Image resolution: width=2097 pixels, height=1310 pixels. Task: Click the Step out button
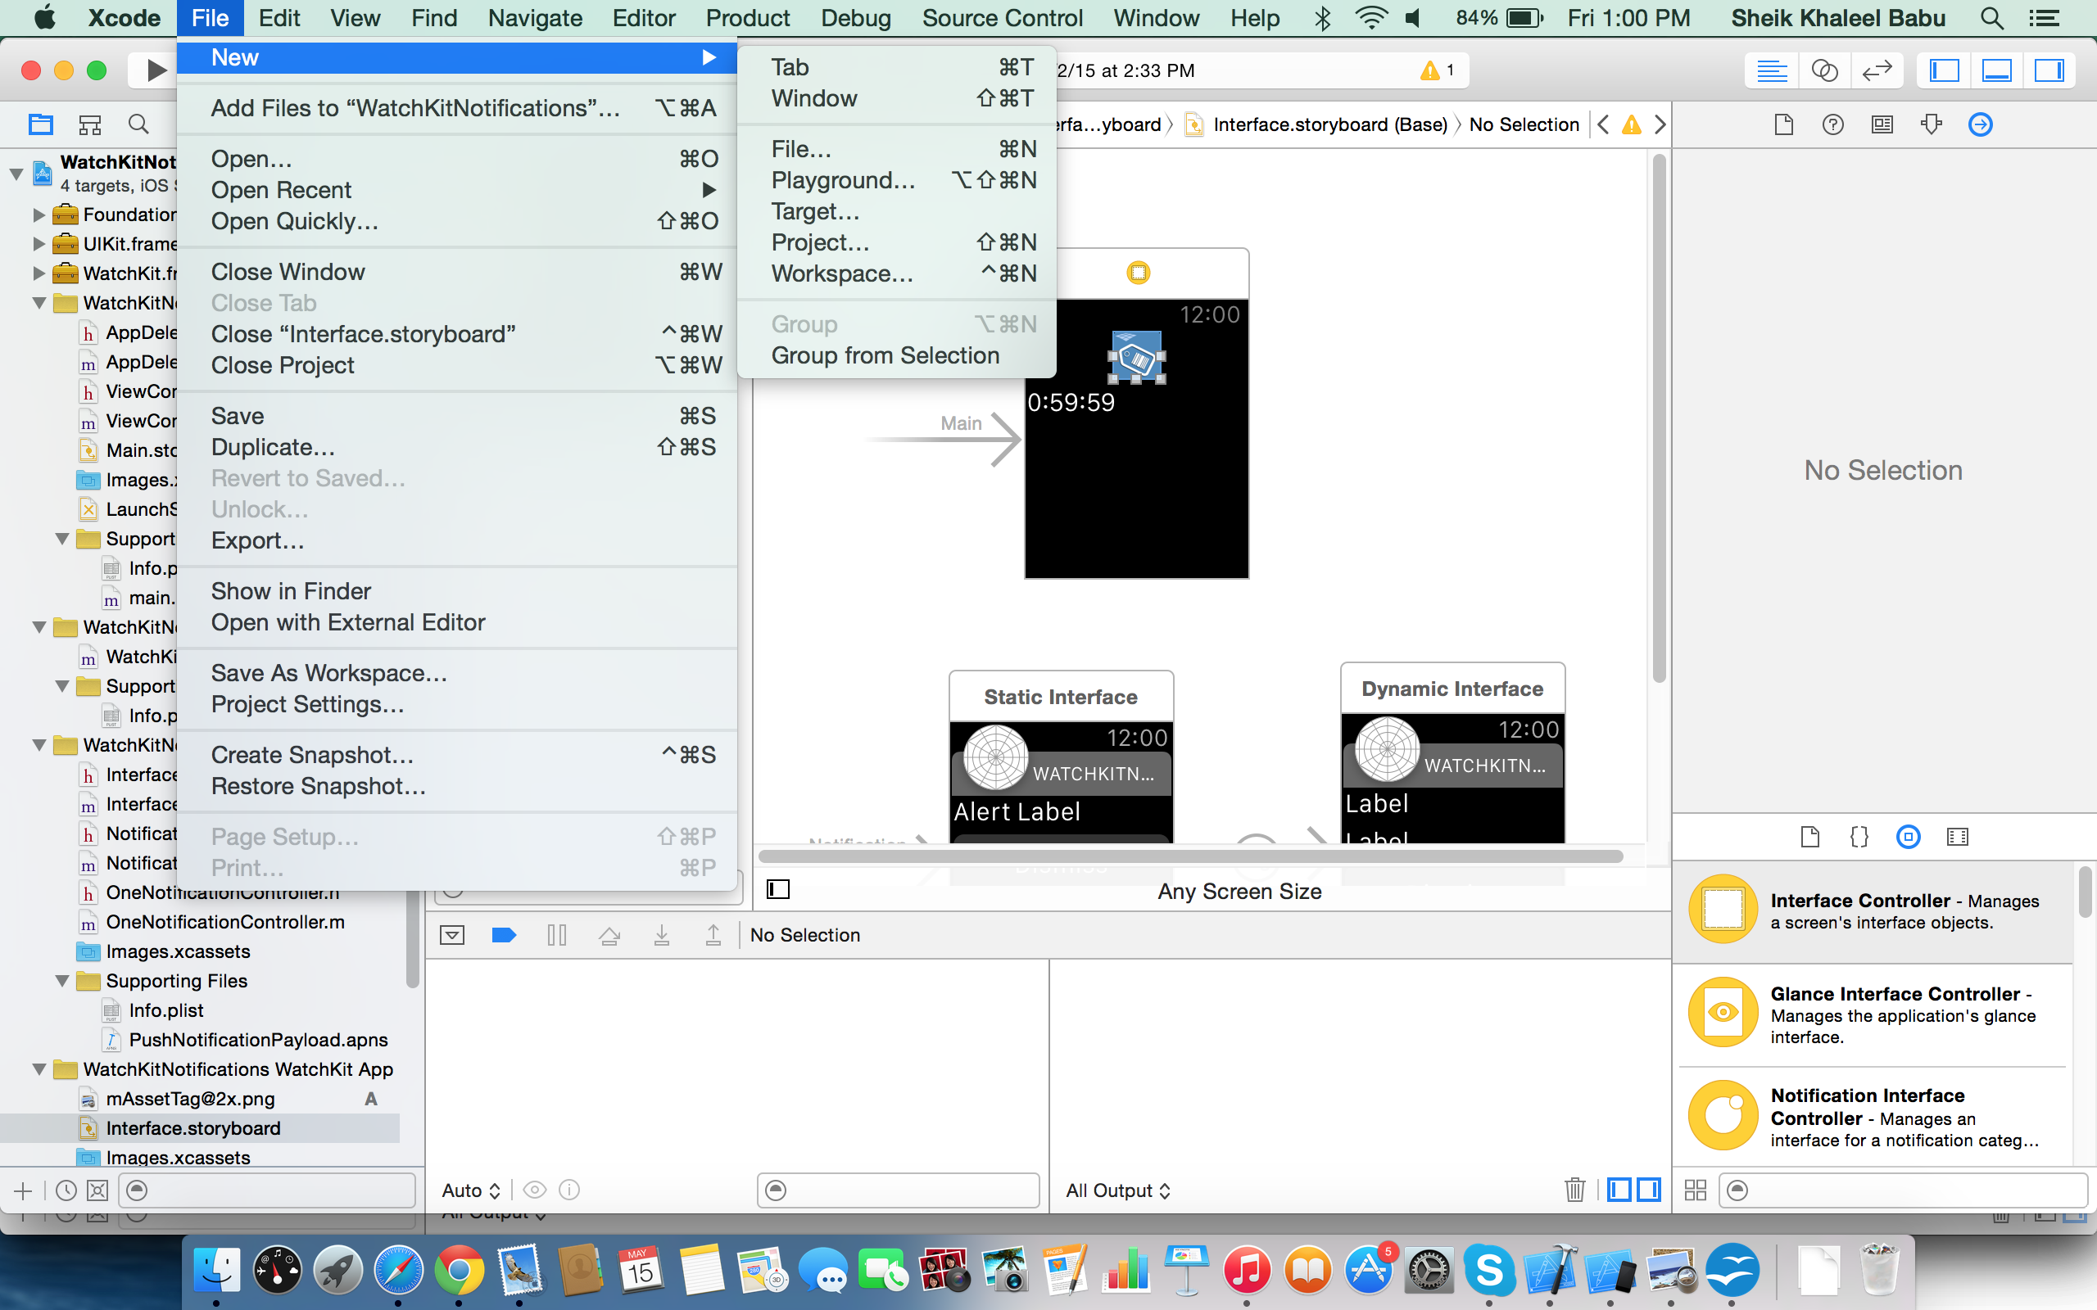coord(713,935)
